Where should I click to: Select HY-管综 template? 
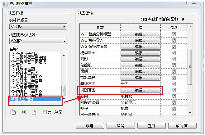tap(17, 65)
